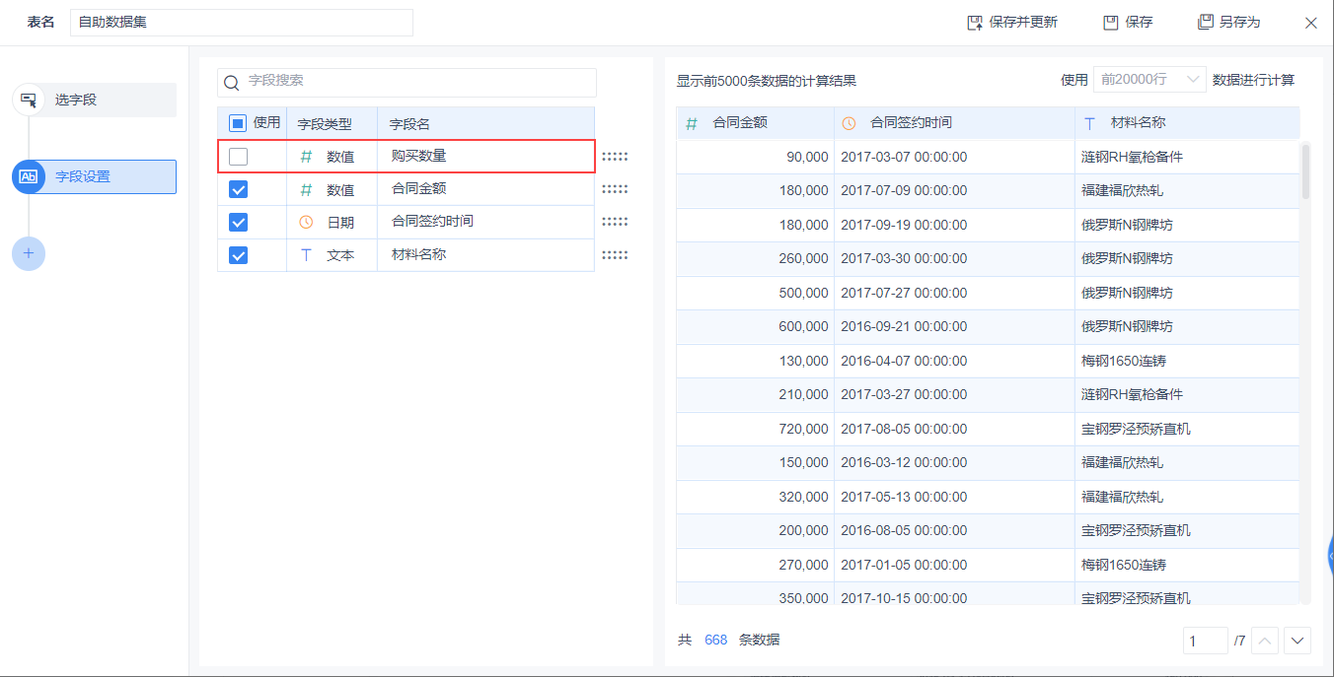Click the numeric type icon for 购买数量
The image size is (1334, 677).
point(306,156)
